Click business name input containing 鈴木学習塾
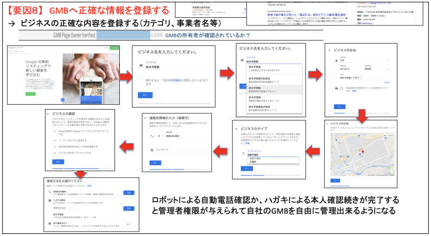Screen dimensions: 431x236 (177, 67)
